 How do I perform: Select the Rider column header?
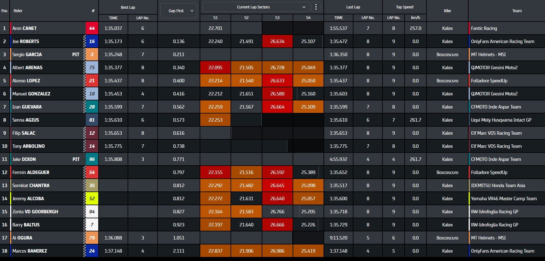point(18,11)
